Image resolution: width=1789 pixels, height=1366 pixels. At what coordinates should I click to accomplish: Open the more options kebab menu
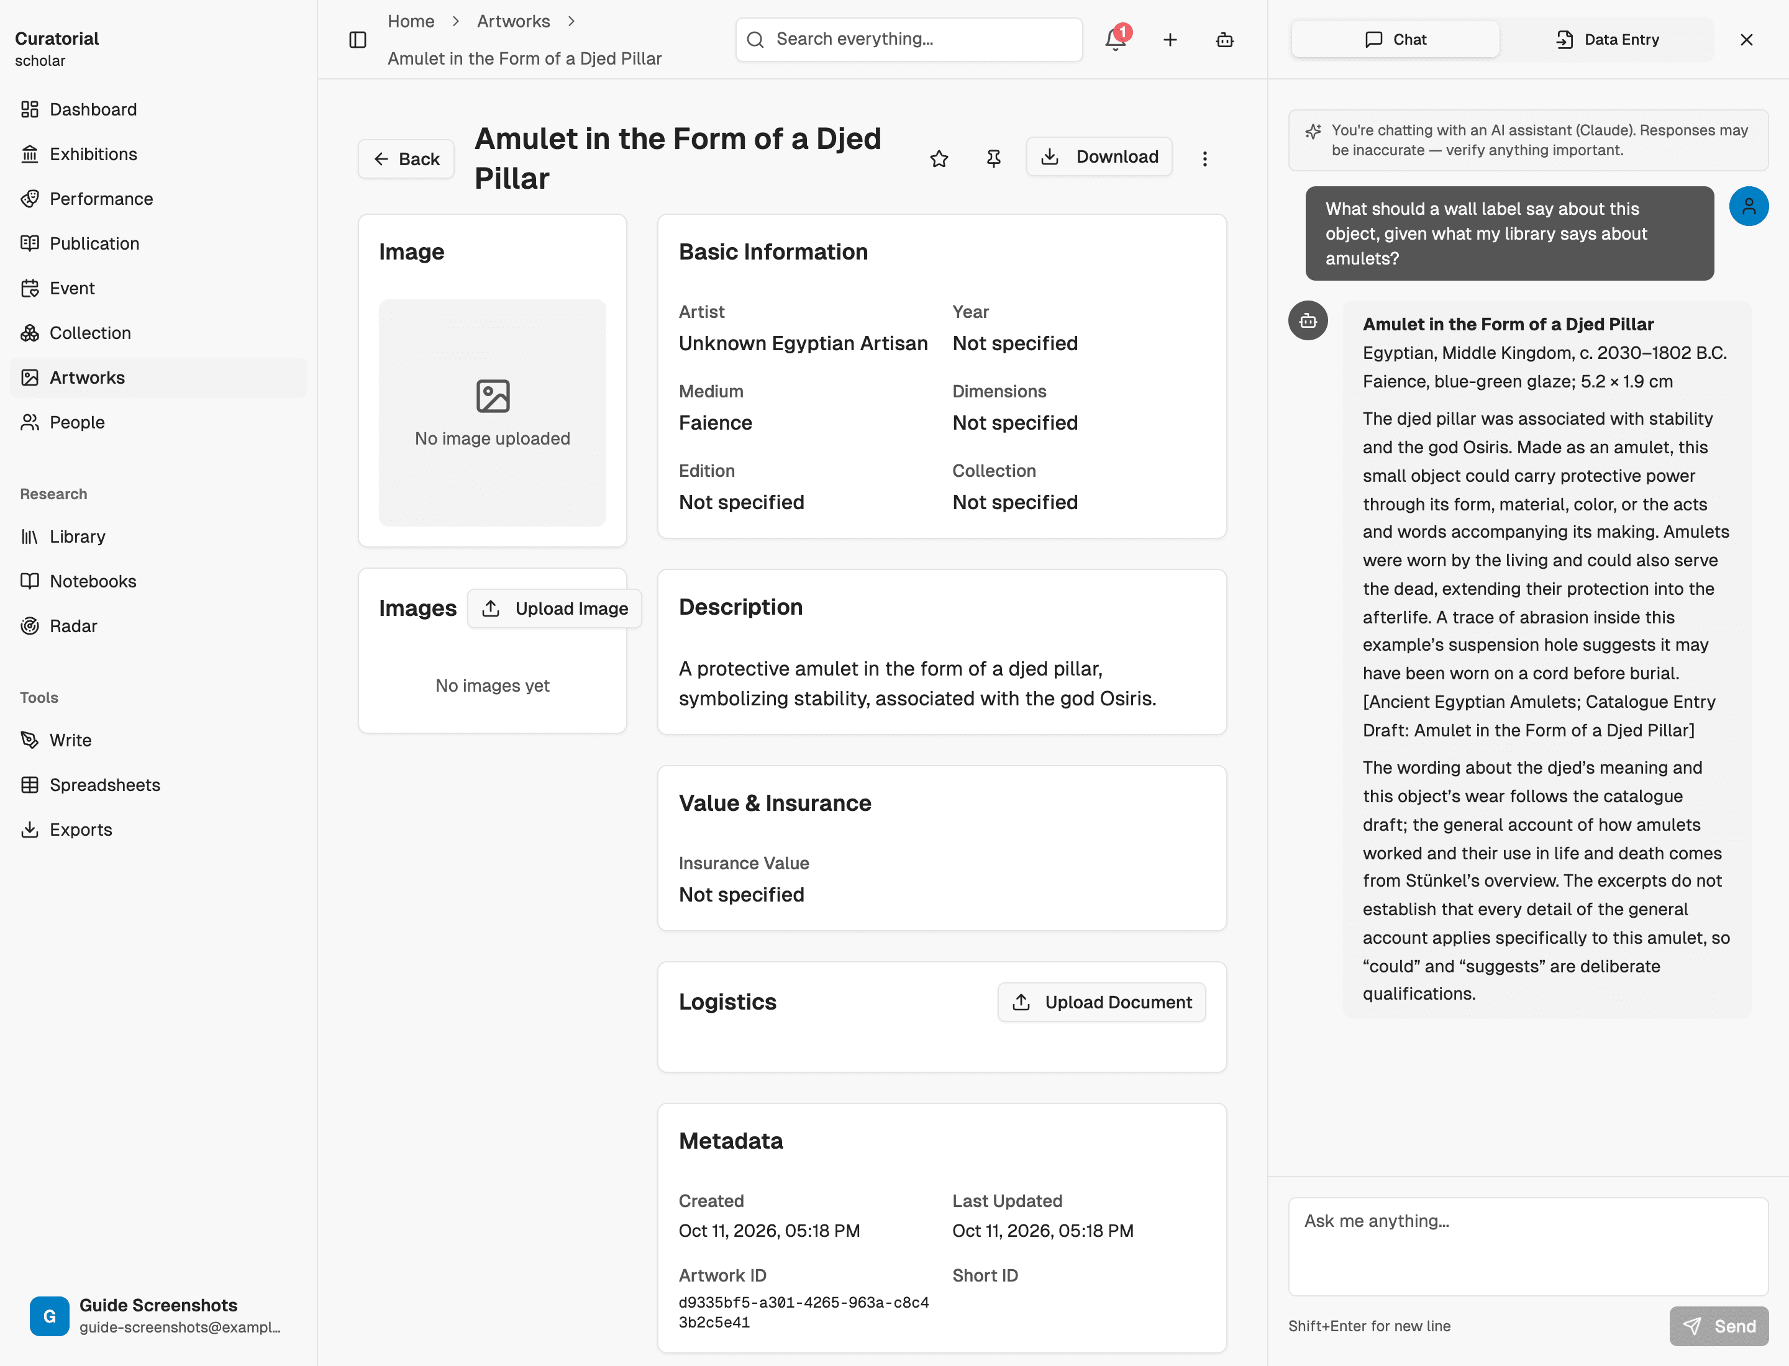[x=1205, y=158]
